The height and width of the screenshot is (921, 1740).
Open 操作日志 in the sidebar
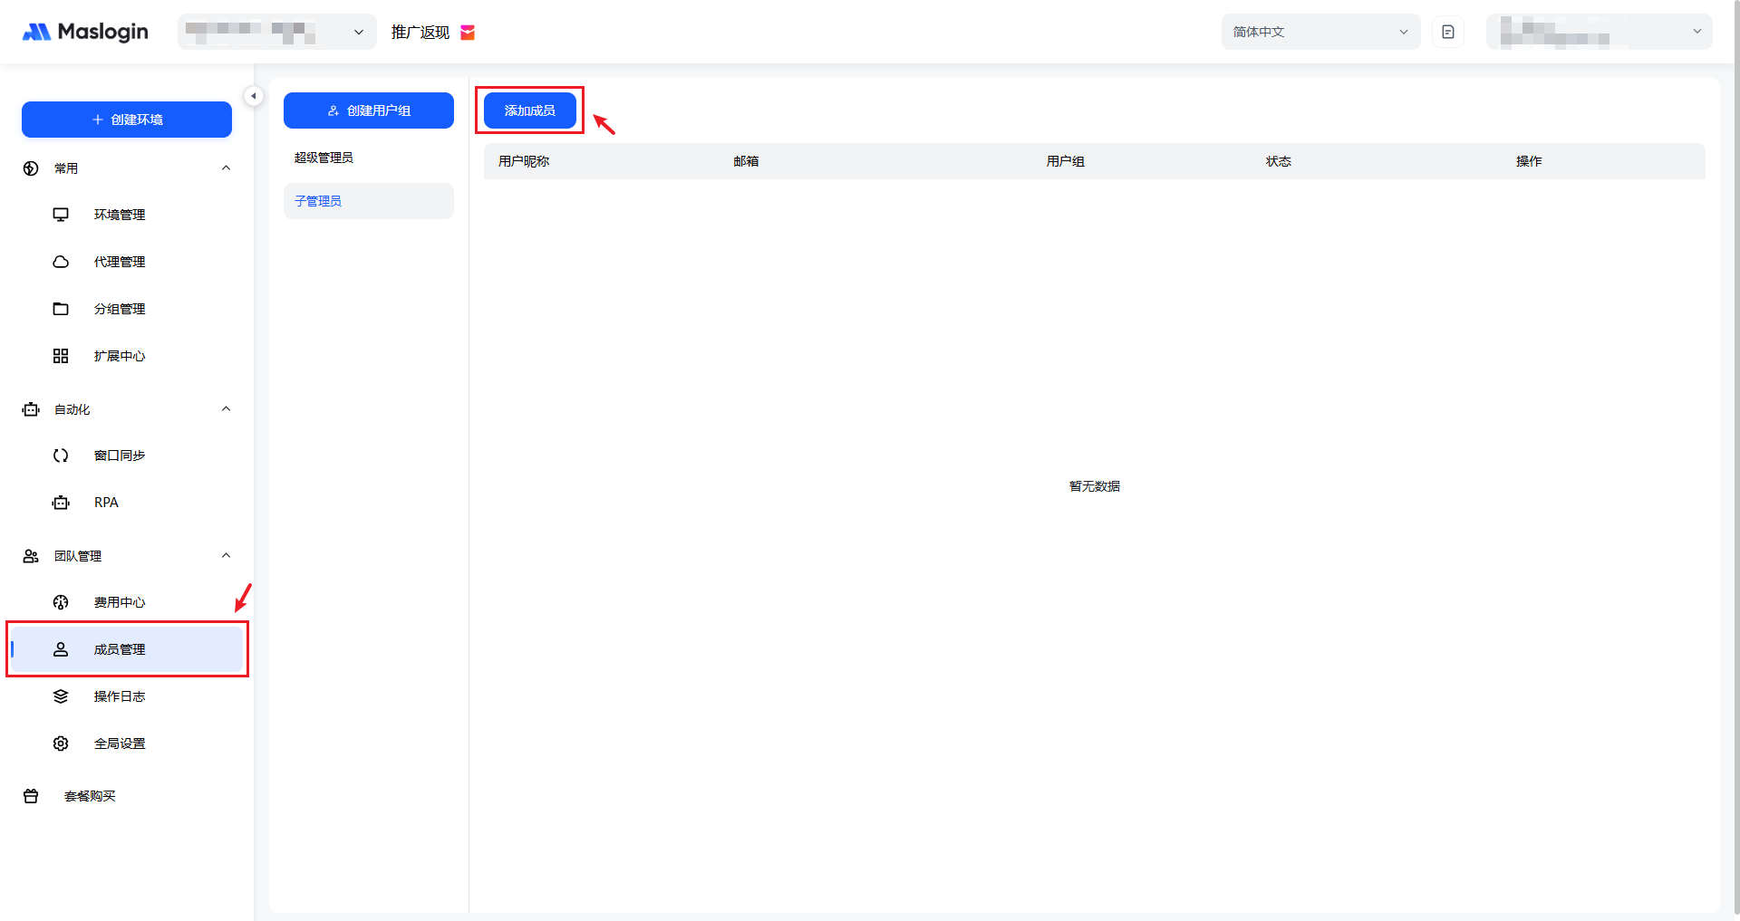[x=120, y=696]
